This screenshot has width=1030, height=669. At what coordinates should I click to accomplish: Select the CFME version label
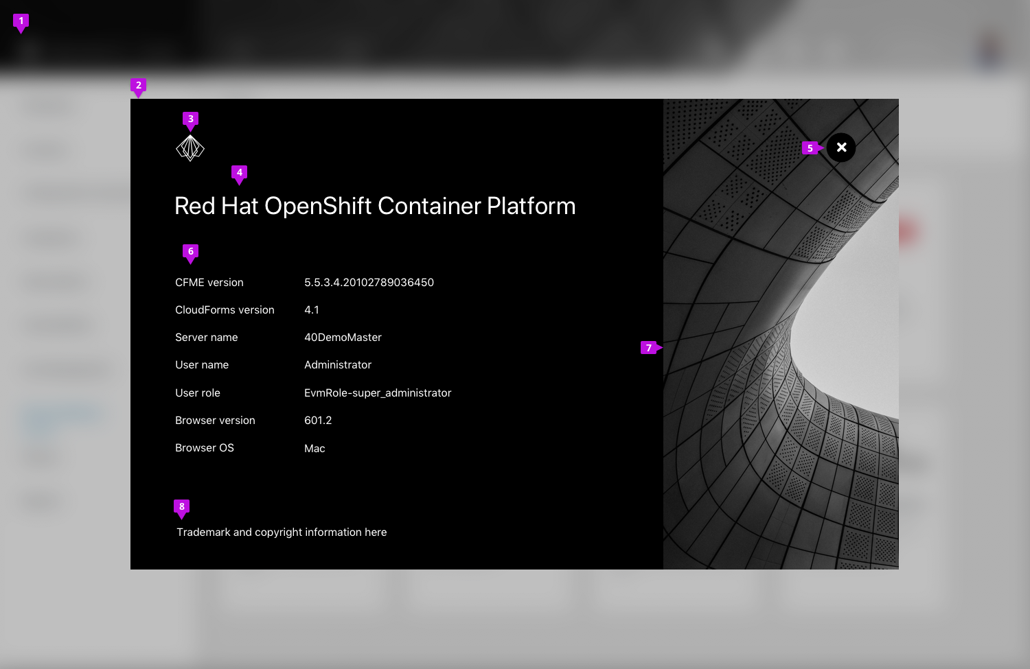[x=209, y=283]
